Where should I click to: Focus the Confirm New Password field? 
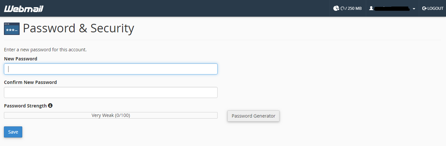[111, 92]
